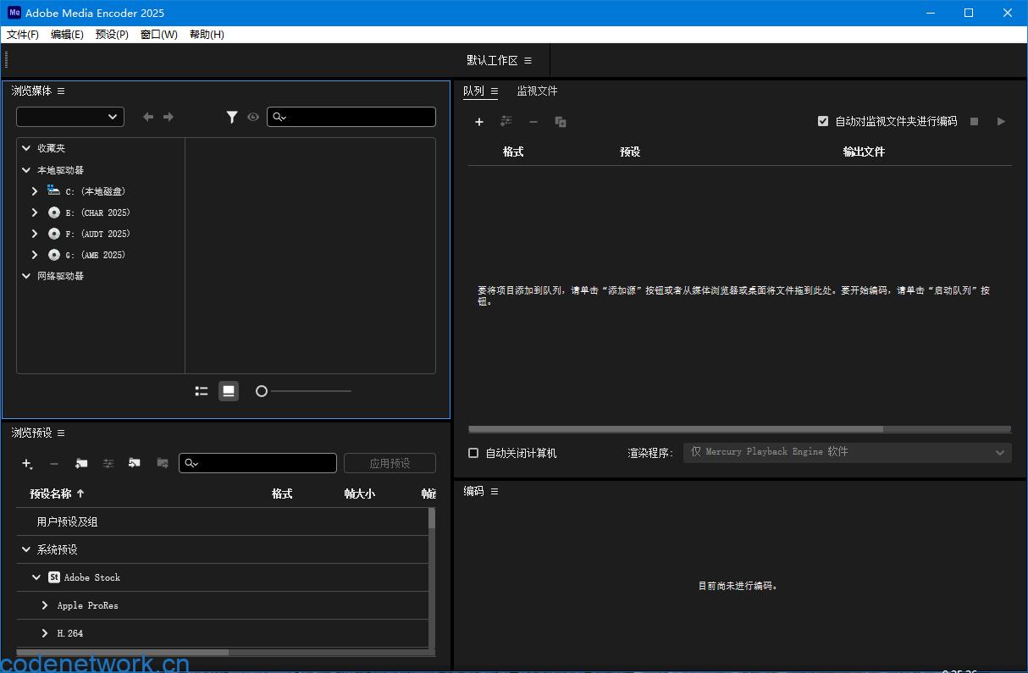Viewport: 1028px width, 673px height.
Task: Open the 渲染程序 Mercury Playback Engine dropdown
Action: tap(846, 452)
